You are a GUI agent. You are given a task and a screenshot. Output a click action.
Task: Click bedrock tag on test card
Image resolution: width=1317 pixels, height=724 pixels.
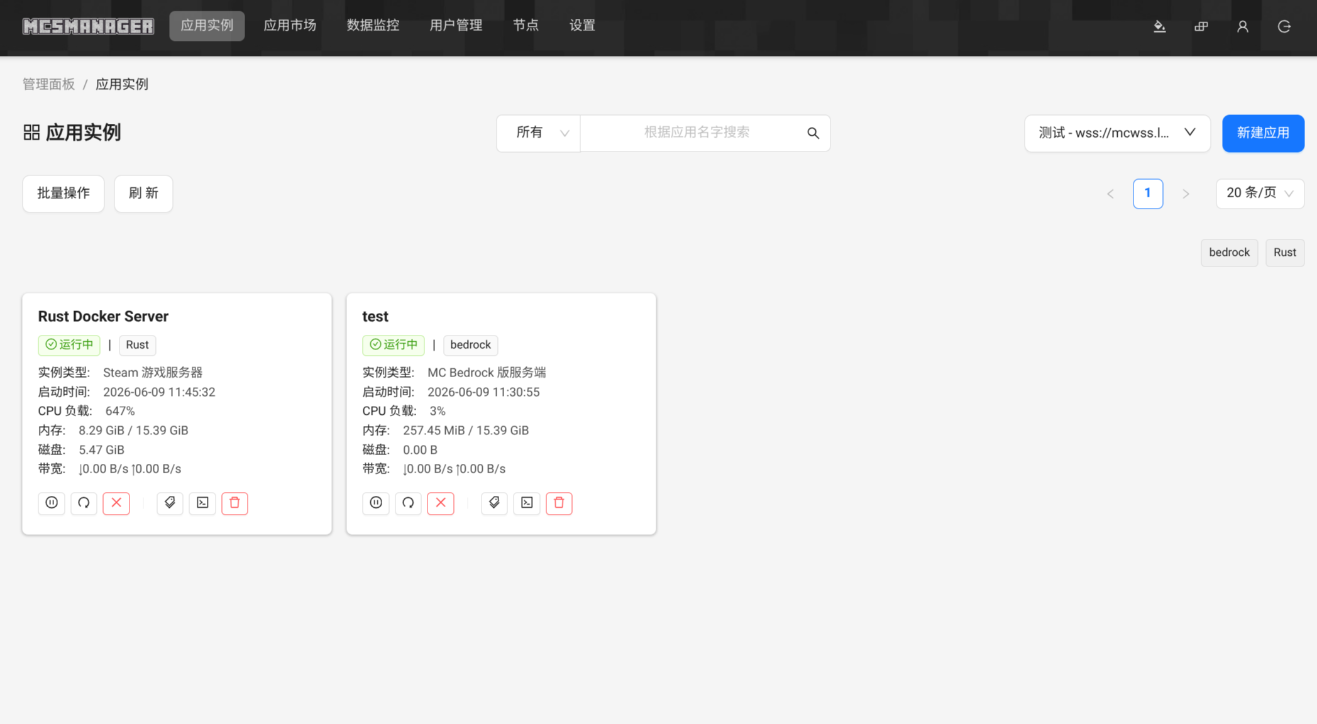pos(470,344)
